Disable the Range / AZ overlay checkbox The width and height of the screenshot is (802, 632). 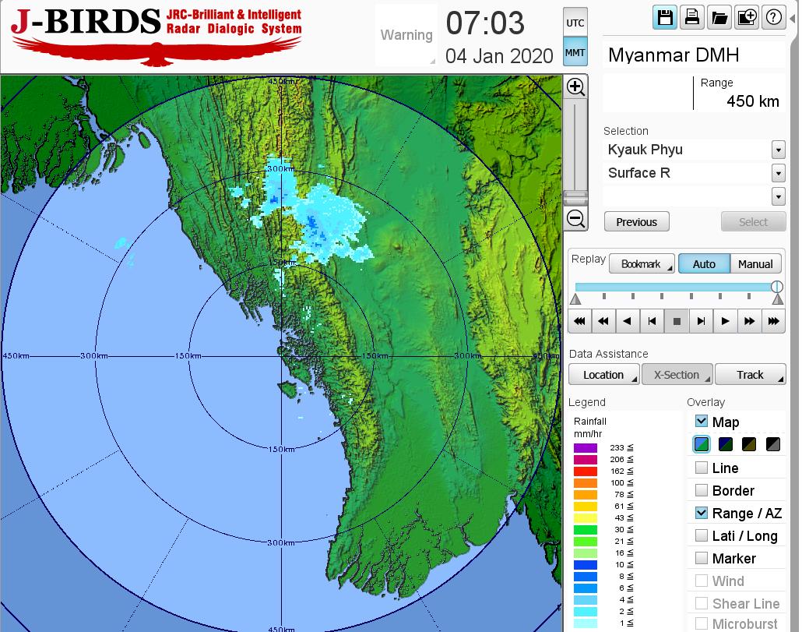pyautogui.click(x=702, y=513)
